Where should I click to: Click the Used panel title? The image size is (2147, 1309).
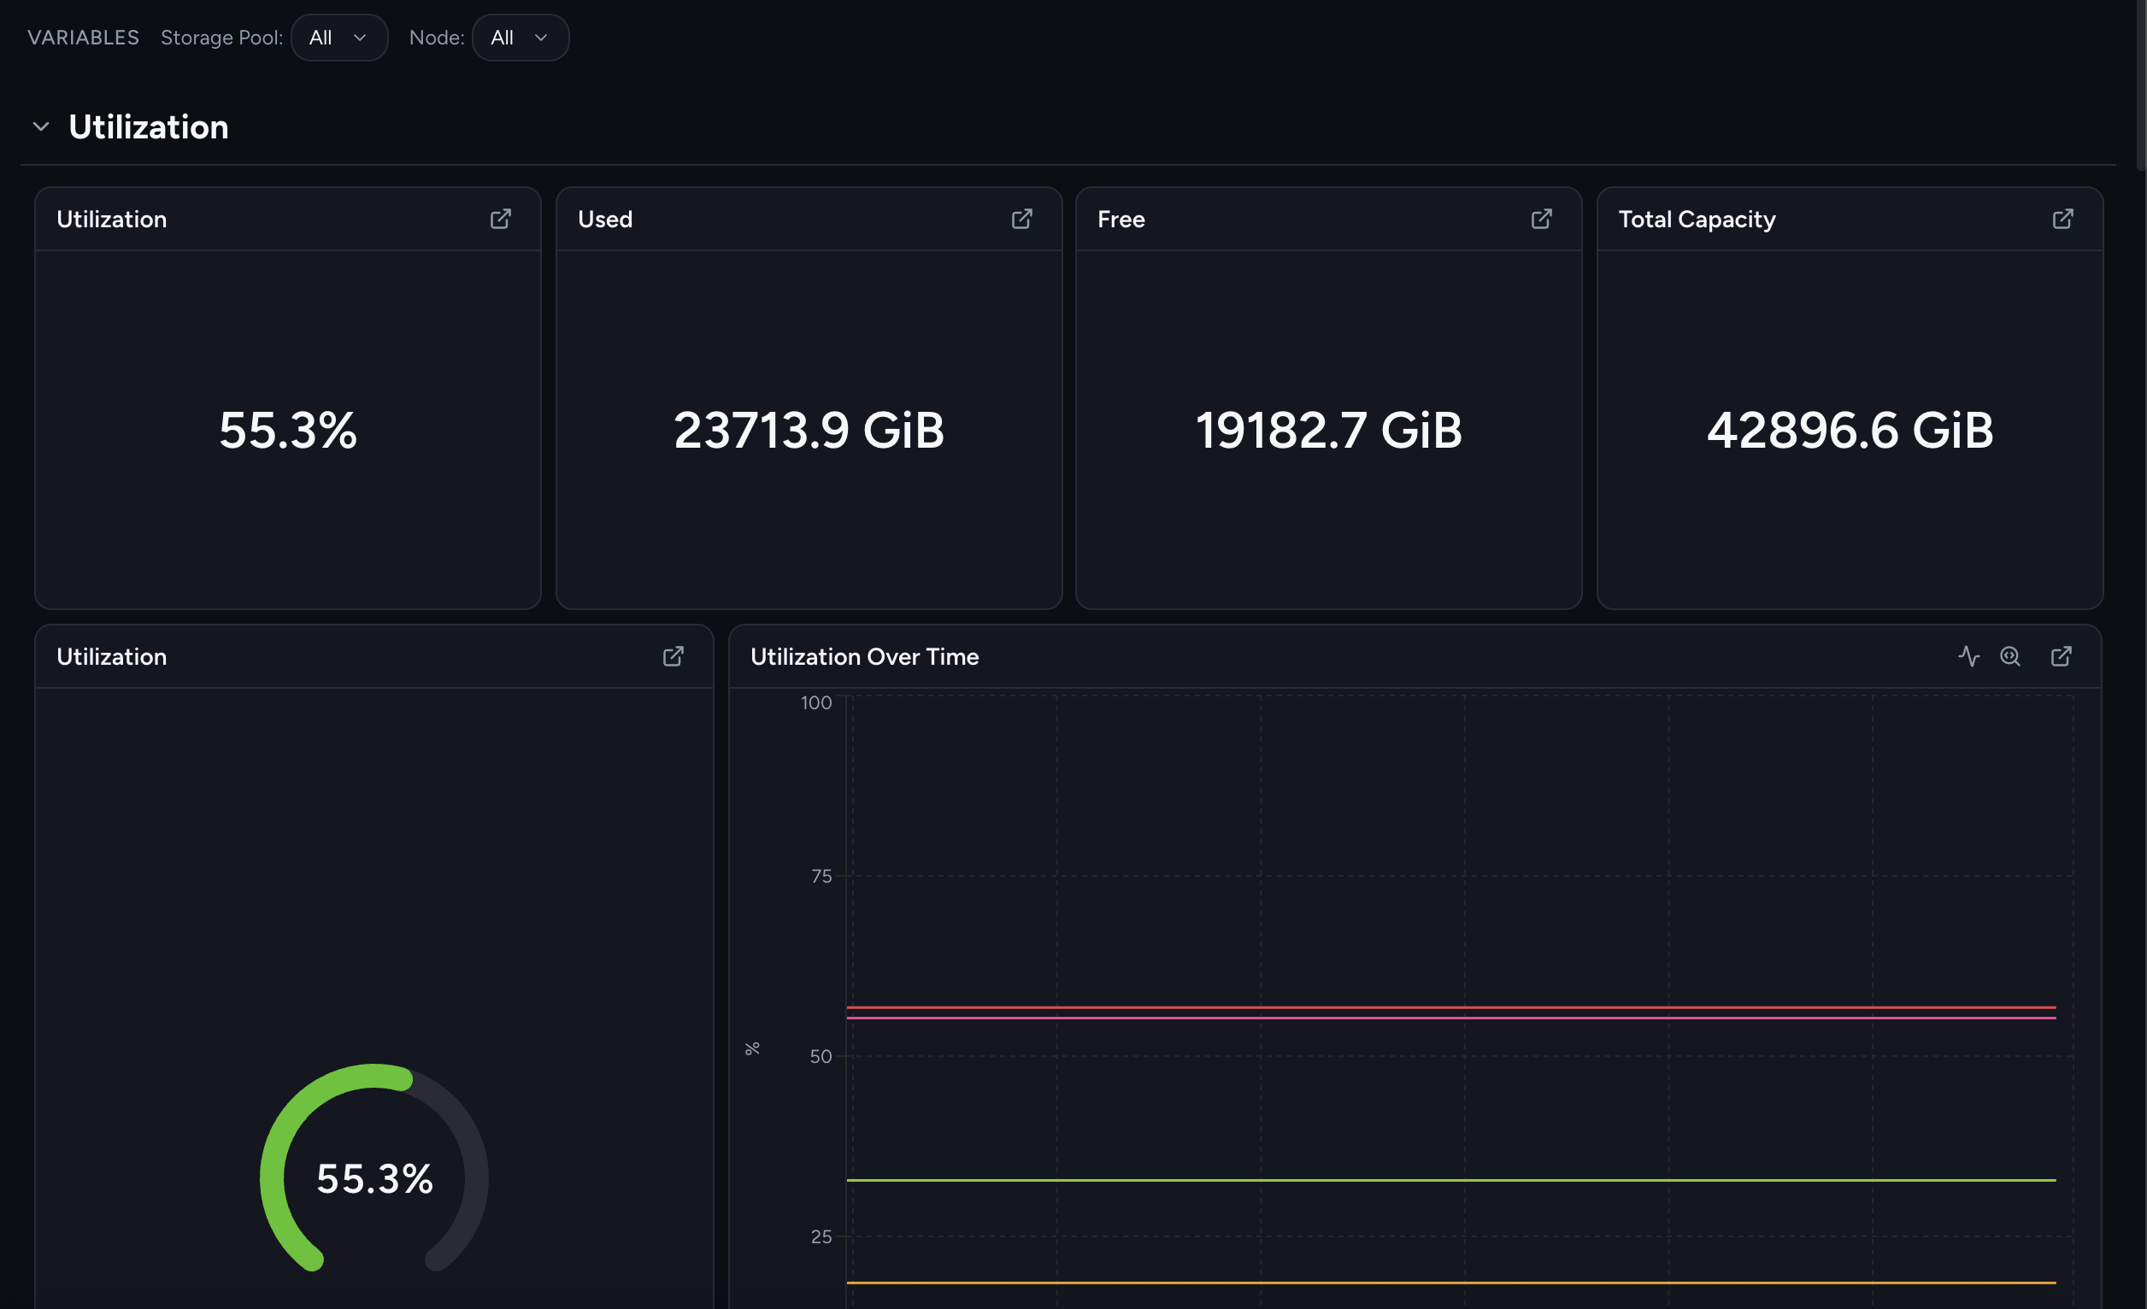[605, 220]
